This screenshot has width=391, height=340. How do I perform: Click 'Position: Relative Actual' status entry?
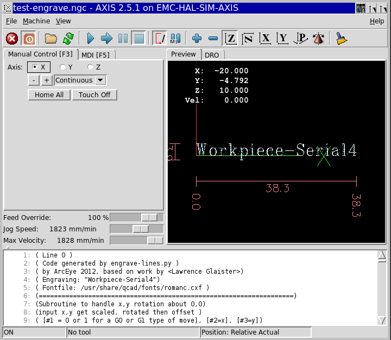[x=256, y=332]
